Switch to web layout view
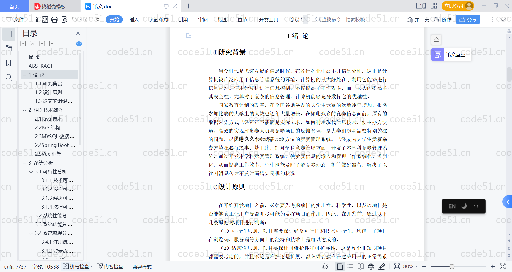Screen dimensions: 512x272 [371, 266]
